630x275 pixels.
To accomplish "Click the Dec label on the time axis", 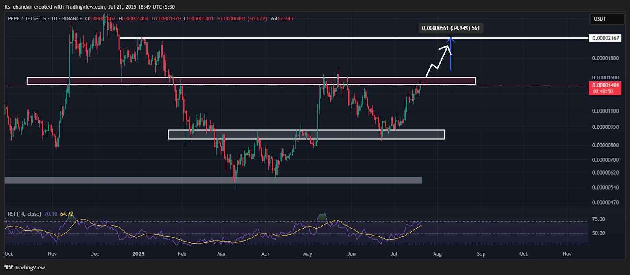I will (94, 254).
